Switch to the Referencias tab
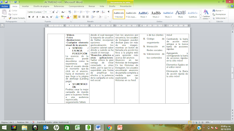This screenshot has height=131, width=234. [59, 6]
